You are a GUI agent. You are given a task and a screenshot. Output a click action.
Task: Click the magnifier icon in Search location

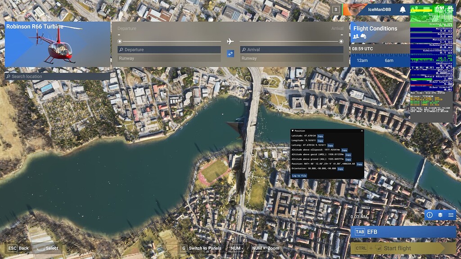(x=9, y=76)
